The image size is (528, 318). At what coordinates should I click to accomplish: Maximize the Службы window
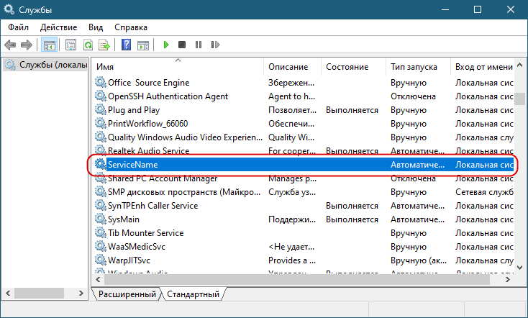tap(478, 9)
